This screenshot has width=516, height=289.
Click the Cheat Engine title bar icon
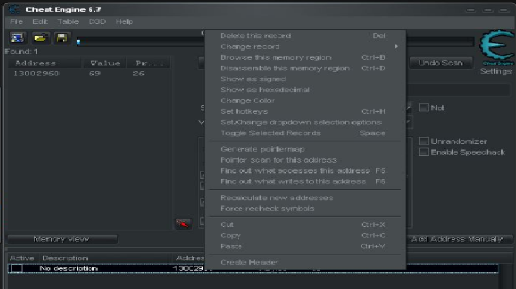pyautogui.click(x=14, y=9)
